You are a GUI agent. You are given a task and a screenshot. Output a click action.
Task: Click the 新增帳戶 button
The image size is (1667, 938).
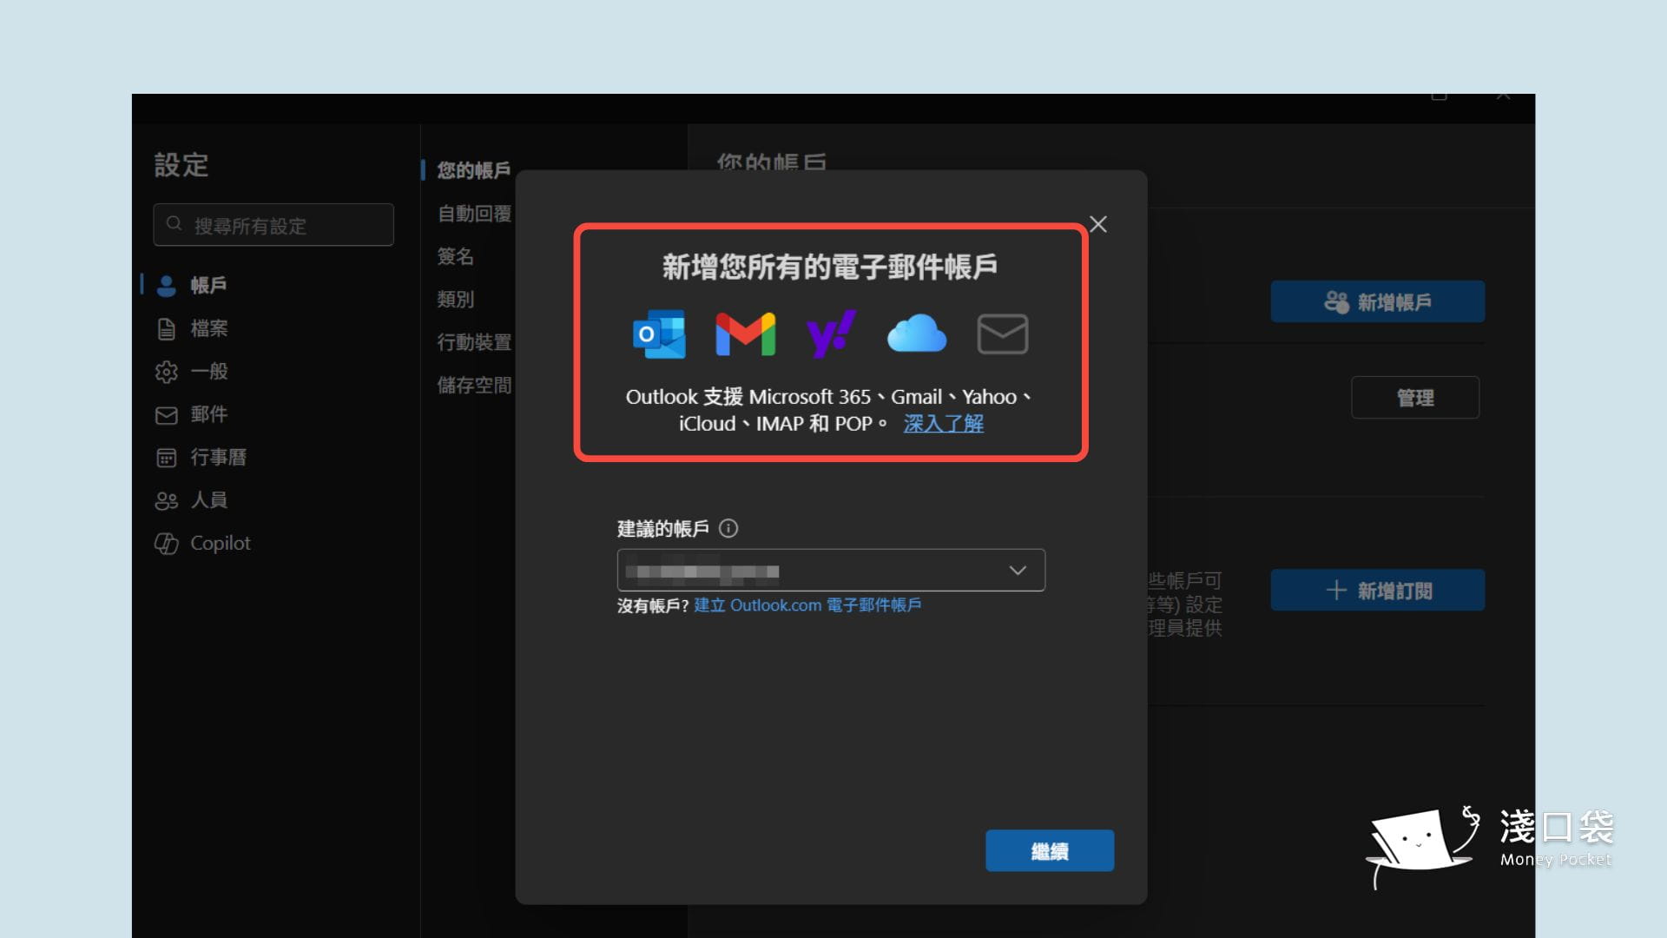coord(1377,301)
